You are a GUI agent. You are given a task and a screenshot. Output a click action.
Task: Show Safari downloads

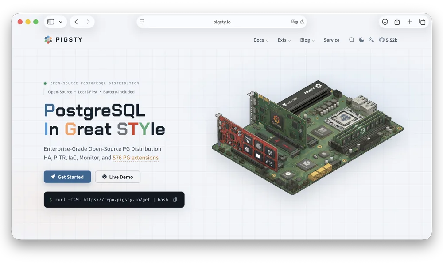click(x=385, y=22)
